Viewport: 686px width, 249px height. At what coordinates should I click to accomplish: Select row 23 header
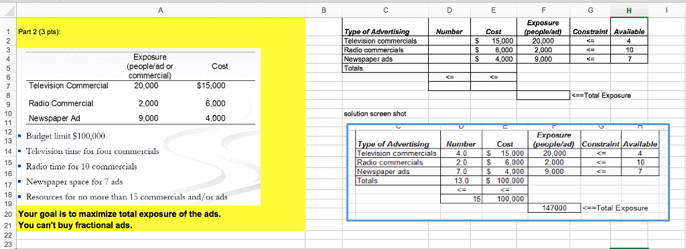(x=8, y=244)
